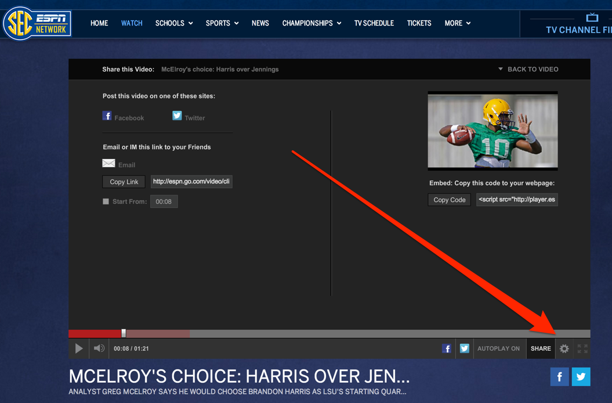Open the News section
Viewport: 612px width, 403px height.
260,23
